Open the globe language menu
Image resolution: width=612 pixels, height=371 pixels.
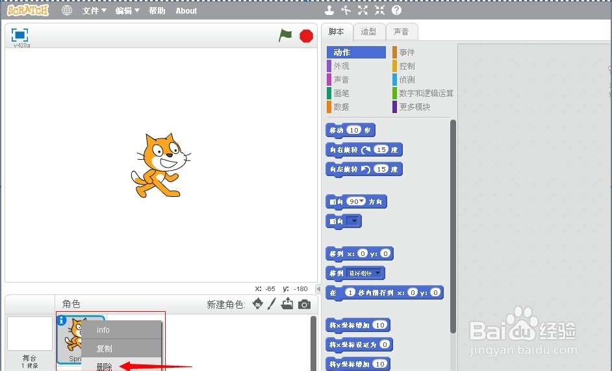coord(67,10)
